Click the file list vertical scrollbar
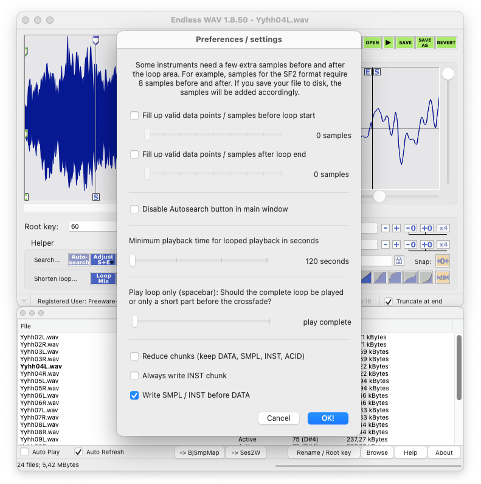The width and height of the screenshot is (481, 484). coord(459,367)
